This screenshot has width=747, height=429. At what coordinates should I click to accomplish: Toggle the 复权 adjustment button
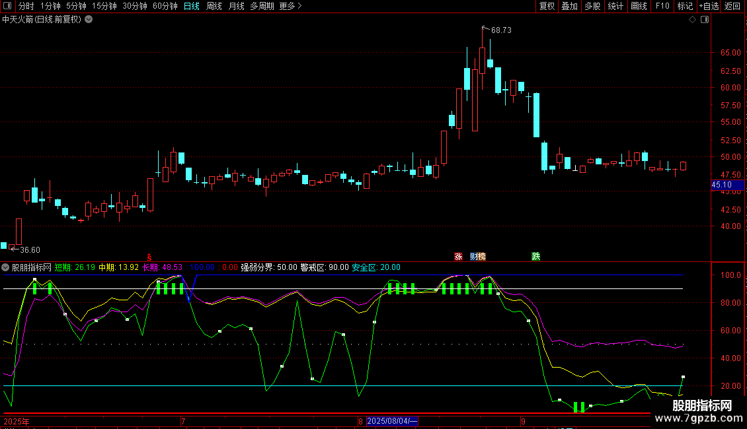tap(547, 7)
